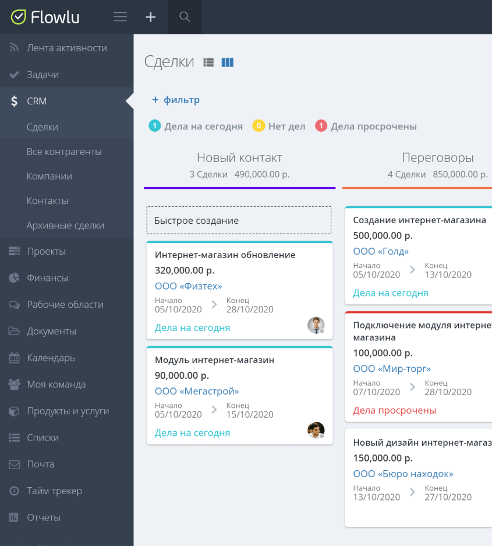Toggle the Дела просрочены red filter badge

click(366, 126)
